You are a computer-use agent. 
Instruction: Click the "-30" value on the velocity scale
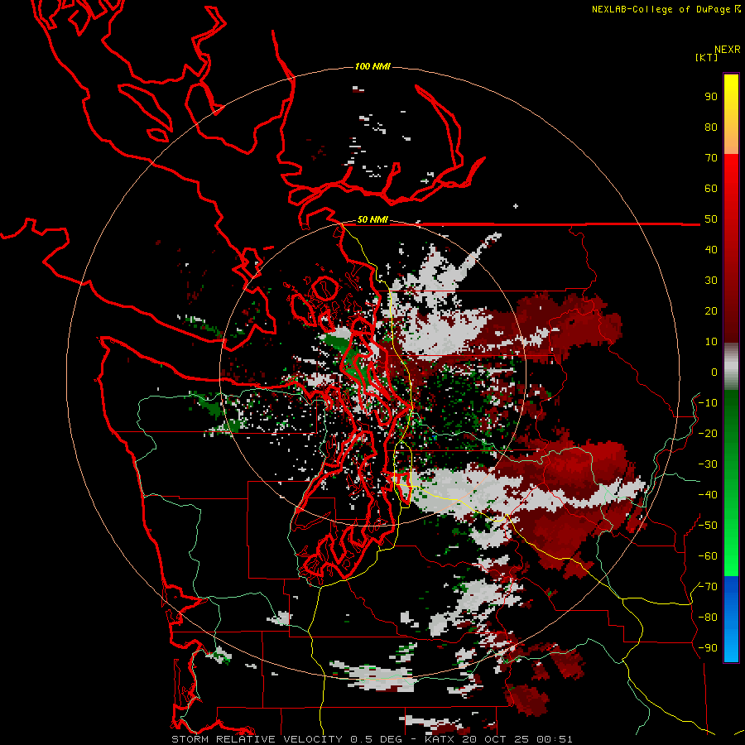click(x=708, y=464)
